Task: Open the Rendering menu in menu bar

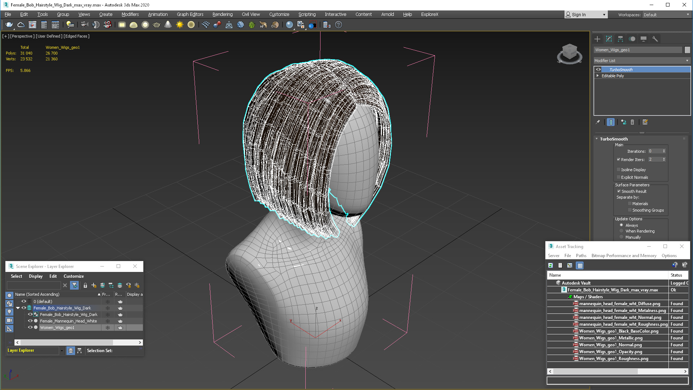Action: tap(221, 14)
